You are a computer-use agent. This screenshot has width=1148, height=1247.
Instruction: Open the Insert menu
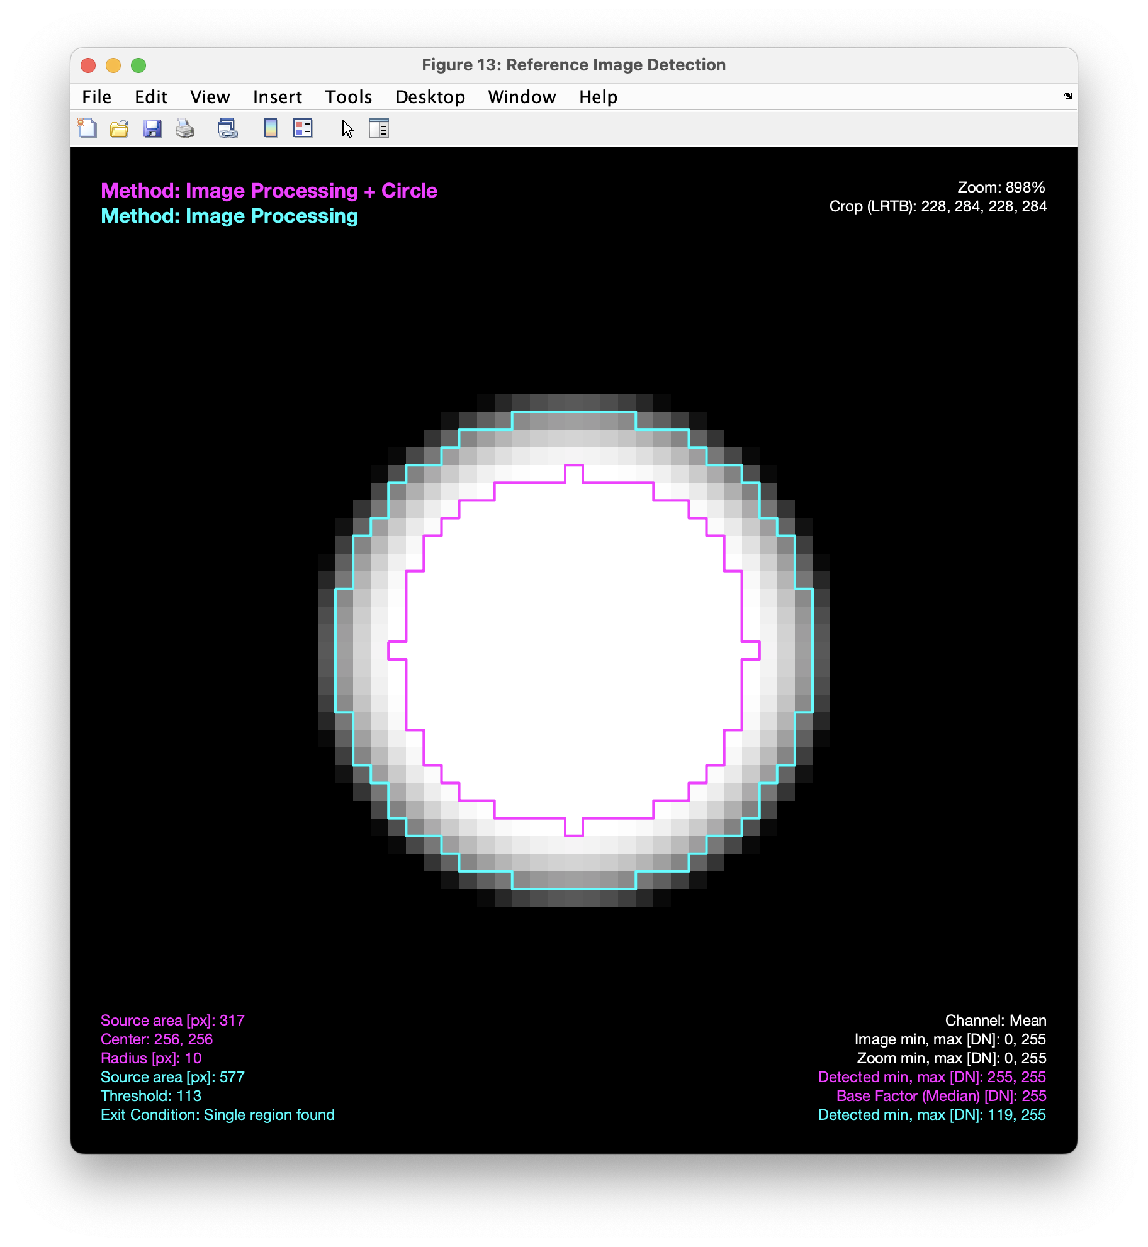coord(277,97)
